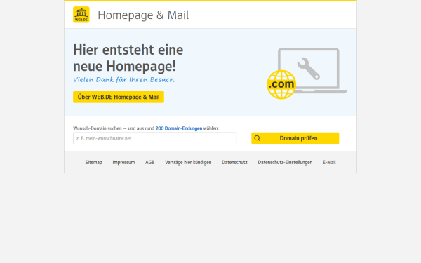Screen dimensions: 421x263
Task: Open the E-Mail footer link
Action: (329, 162)
